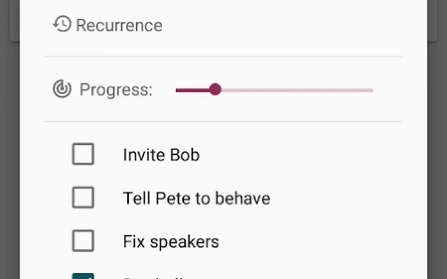Click the empty space between the Progress label and slider
The width and height of the screenshot is (447, 279).
[x=164, y=90]
